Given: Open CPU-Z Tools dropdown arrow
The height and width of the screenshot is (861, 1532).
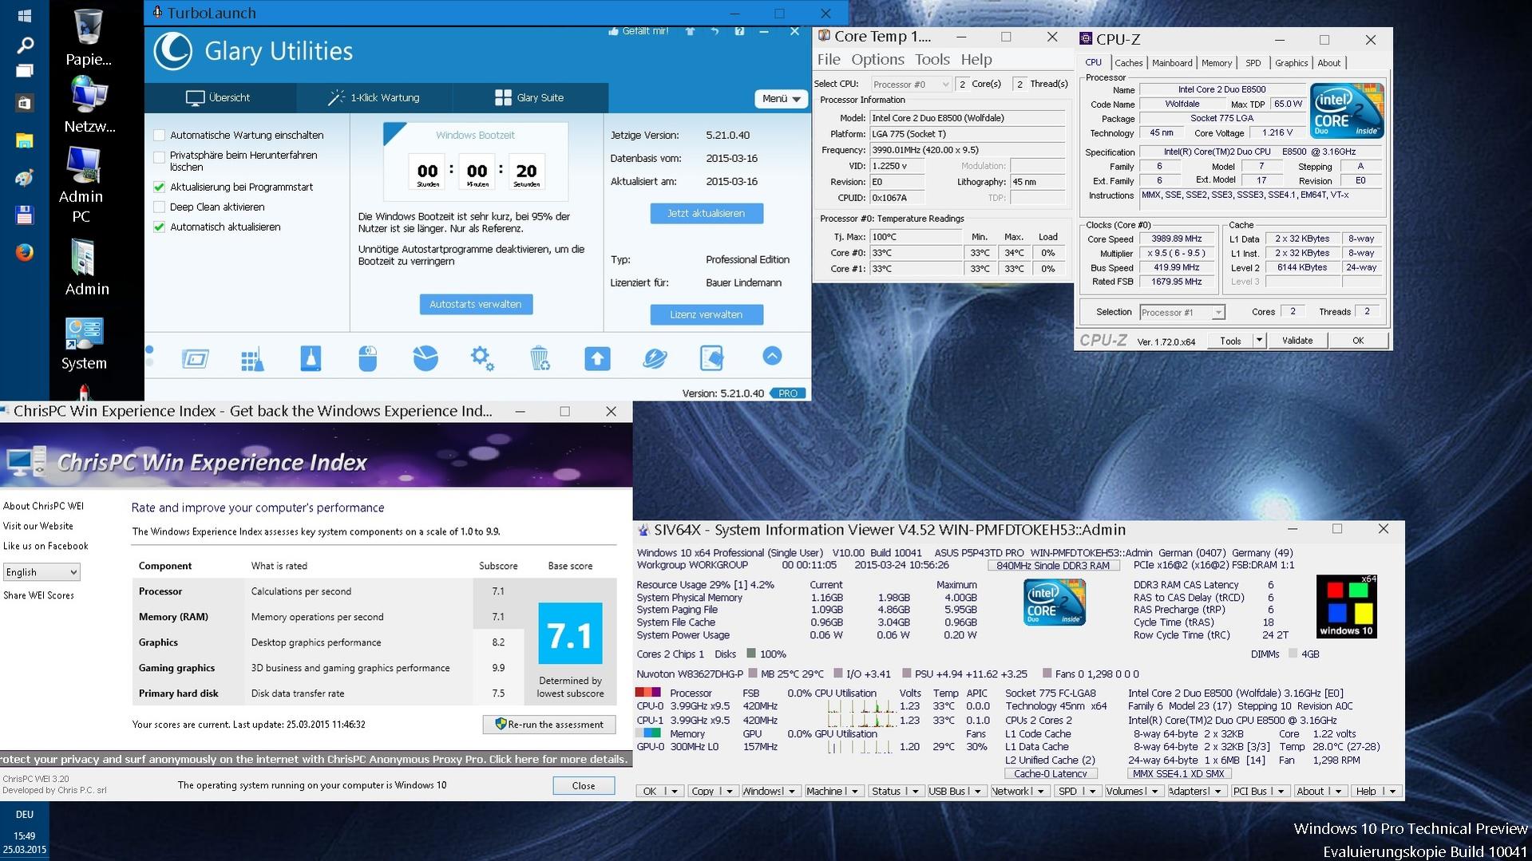Looking at the screenshot, I should pyautogui.click(x=1259, y=341).
